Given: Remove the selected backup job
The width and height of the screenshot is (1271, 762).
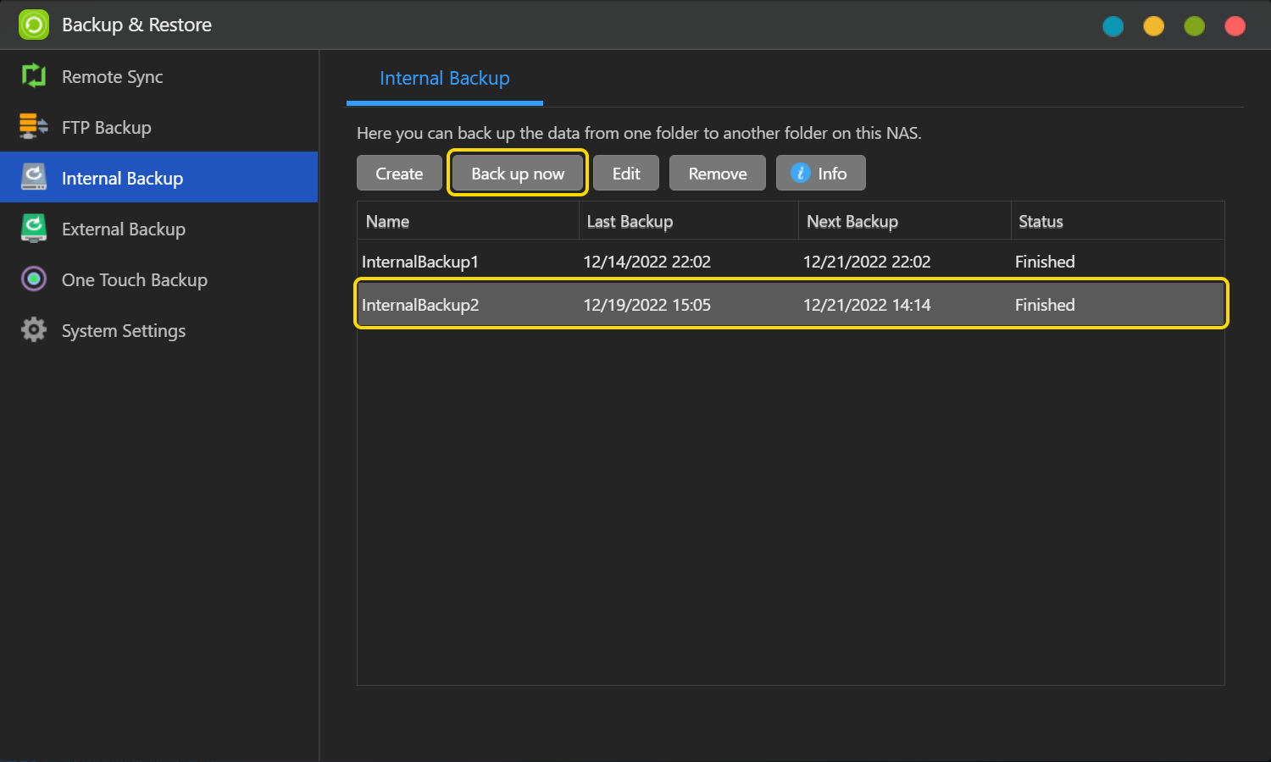Looking at the screenshot, I should (717, 174).
